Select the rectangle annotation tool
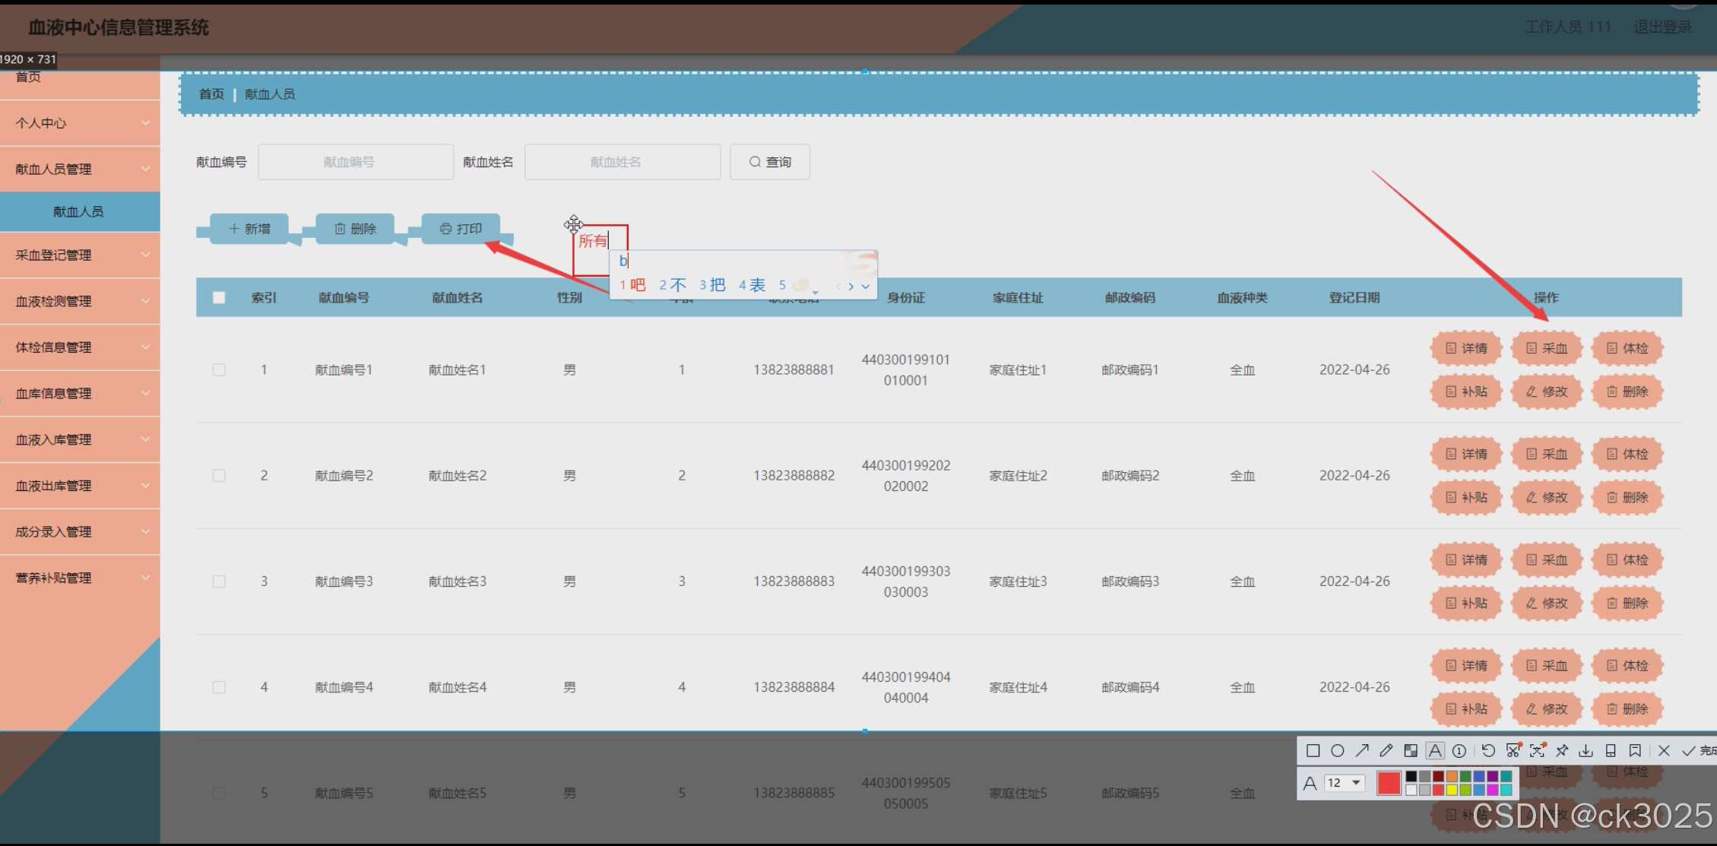Image resolution: width=1717 pixels, height=846 pixels. point(1313,751)
